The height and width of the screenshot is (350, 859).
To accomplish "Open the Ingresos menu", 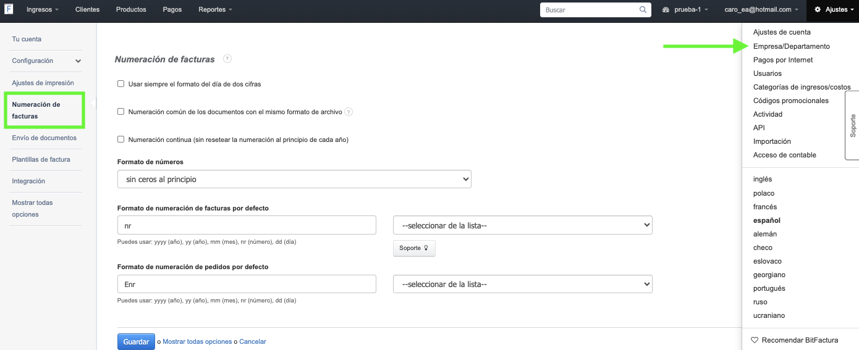I will click(x=43, y=10).
